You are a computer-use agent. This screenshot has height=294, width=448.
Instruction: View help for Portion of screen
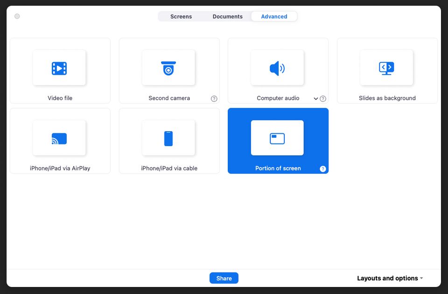tap(322, 169)
